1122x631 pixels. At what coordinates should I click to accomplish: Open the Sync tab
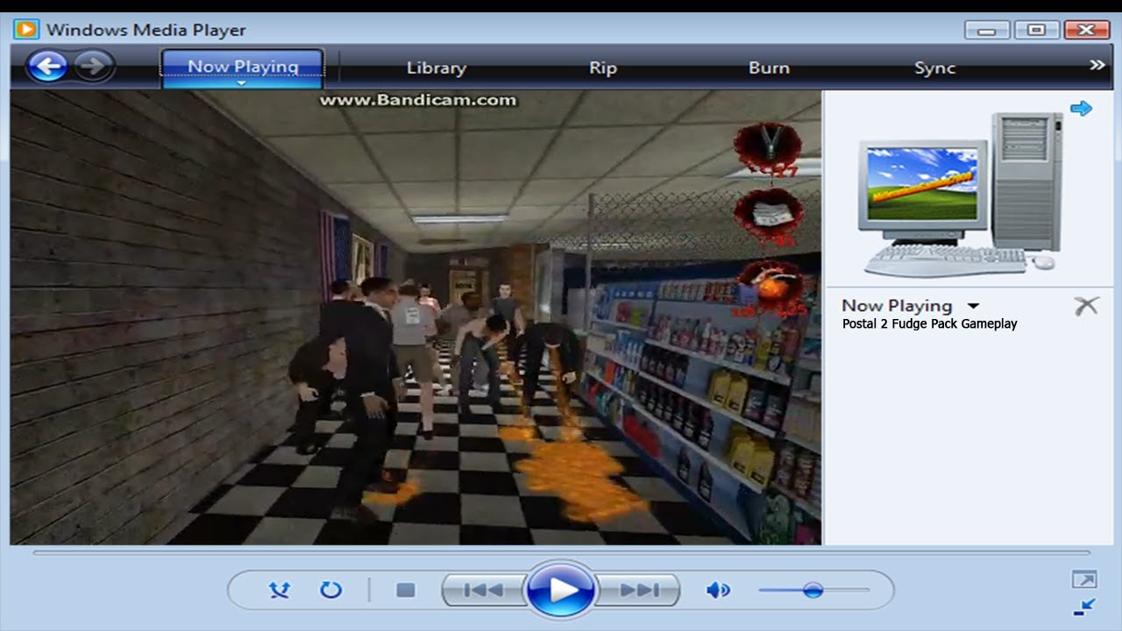click(x=934, y=67)
